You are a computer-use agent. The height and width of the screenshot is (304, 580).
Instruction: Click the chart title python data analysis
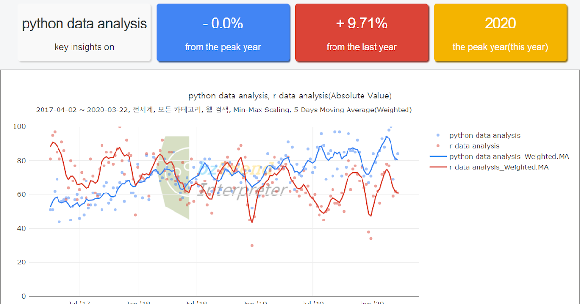point(290,96)
